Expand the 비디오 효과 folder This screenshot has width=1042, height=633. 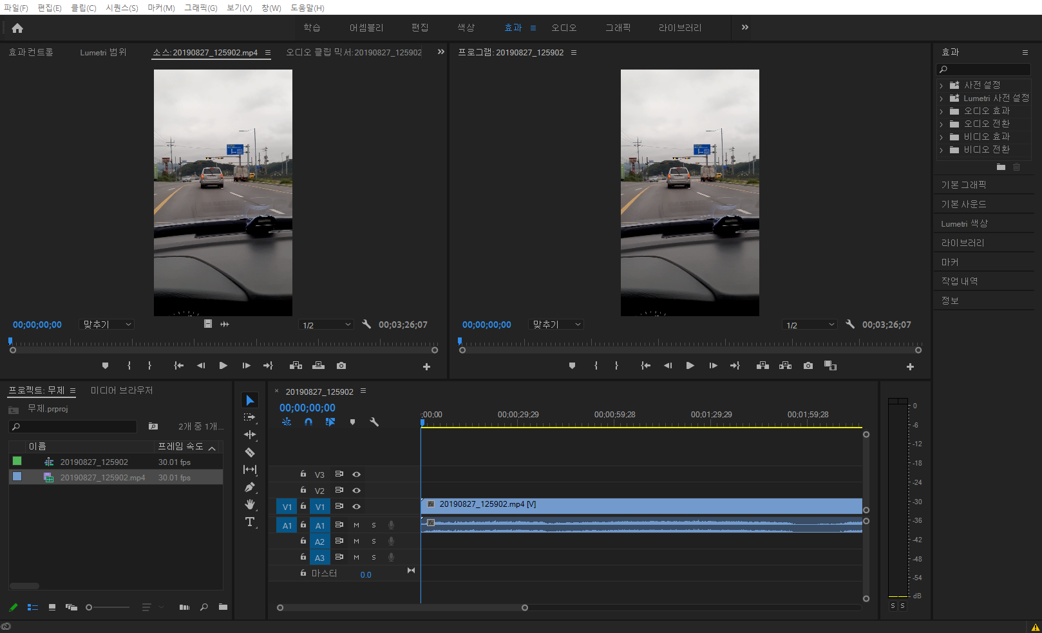pos(942,137)
